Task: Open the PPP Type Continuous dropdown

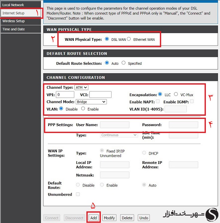Action: [119, 135]
